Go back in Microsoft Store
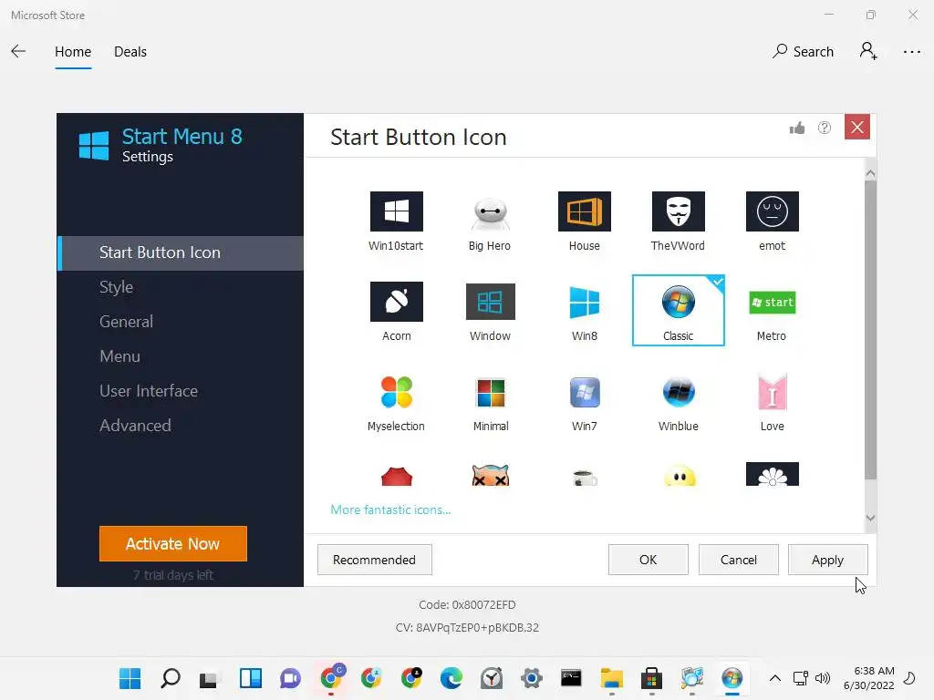 point(18,52)
